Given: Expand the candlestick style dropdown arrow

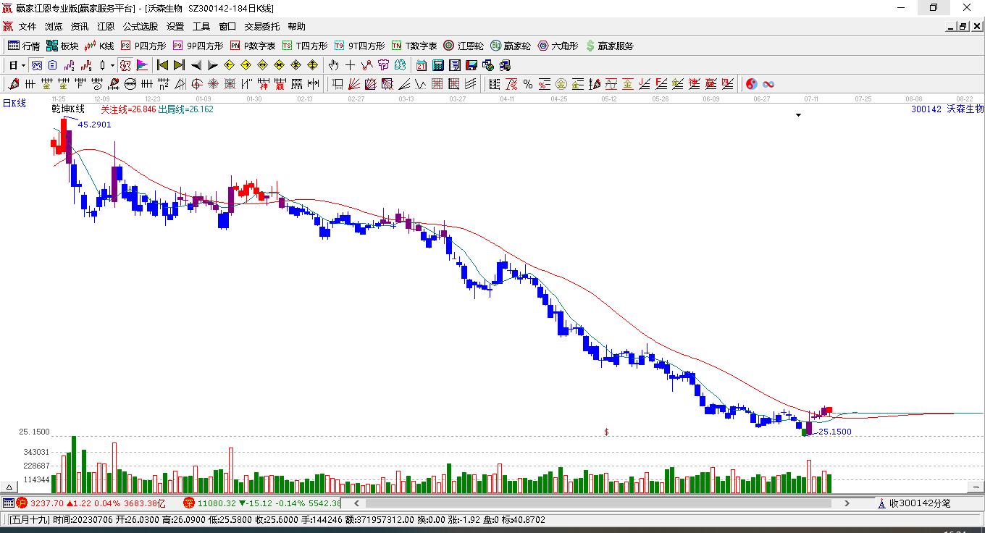Looking at the screenshot, I should (112, 65).
